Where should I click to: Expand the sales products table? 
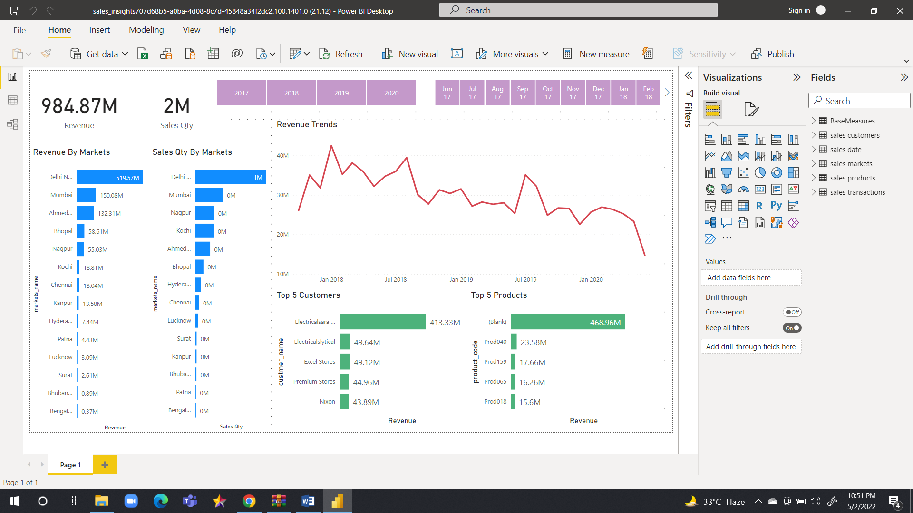815,178
